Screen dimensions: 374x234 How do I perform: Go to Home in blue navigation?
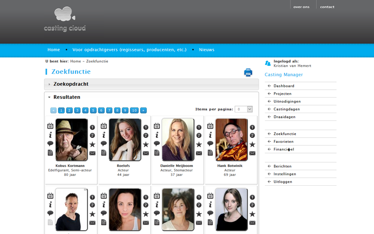(54, 50)
